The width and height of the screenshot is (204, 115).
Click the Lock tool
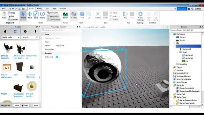point(113,16)
